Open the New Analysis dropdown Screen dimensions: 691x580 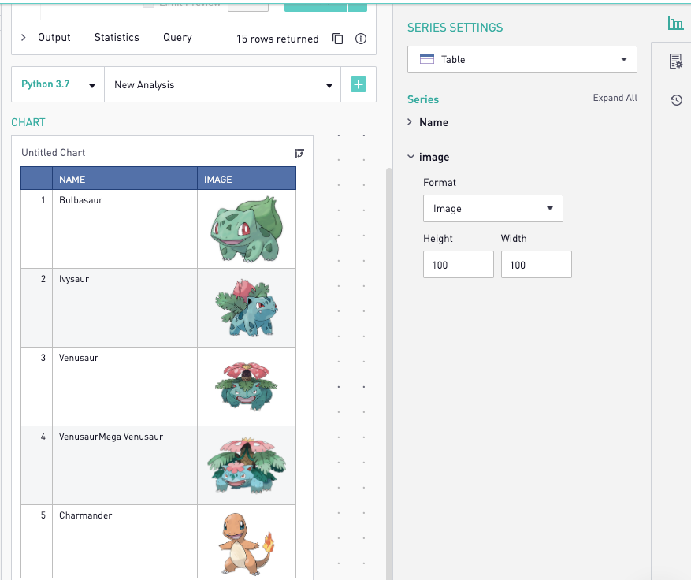(222, 84)
